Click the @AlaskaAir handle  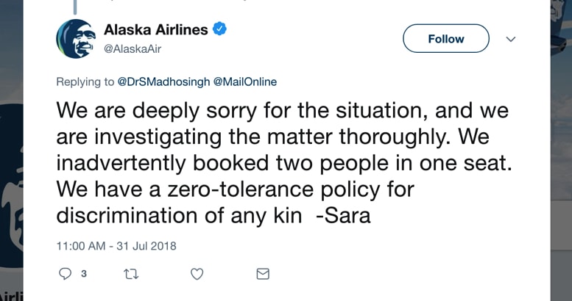point(133,48)
